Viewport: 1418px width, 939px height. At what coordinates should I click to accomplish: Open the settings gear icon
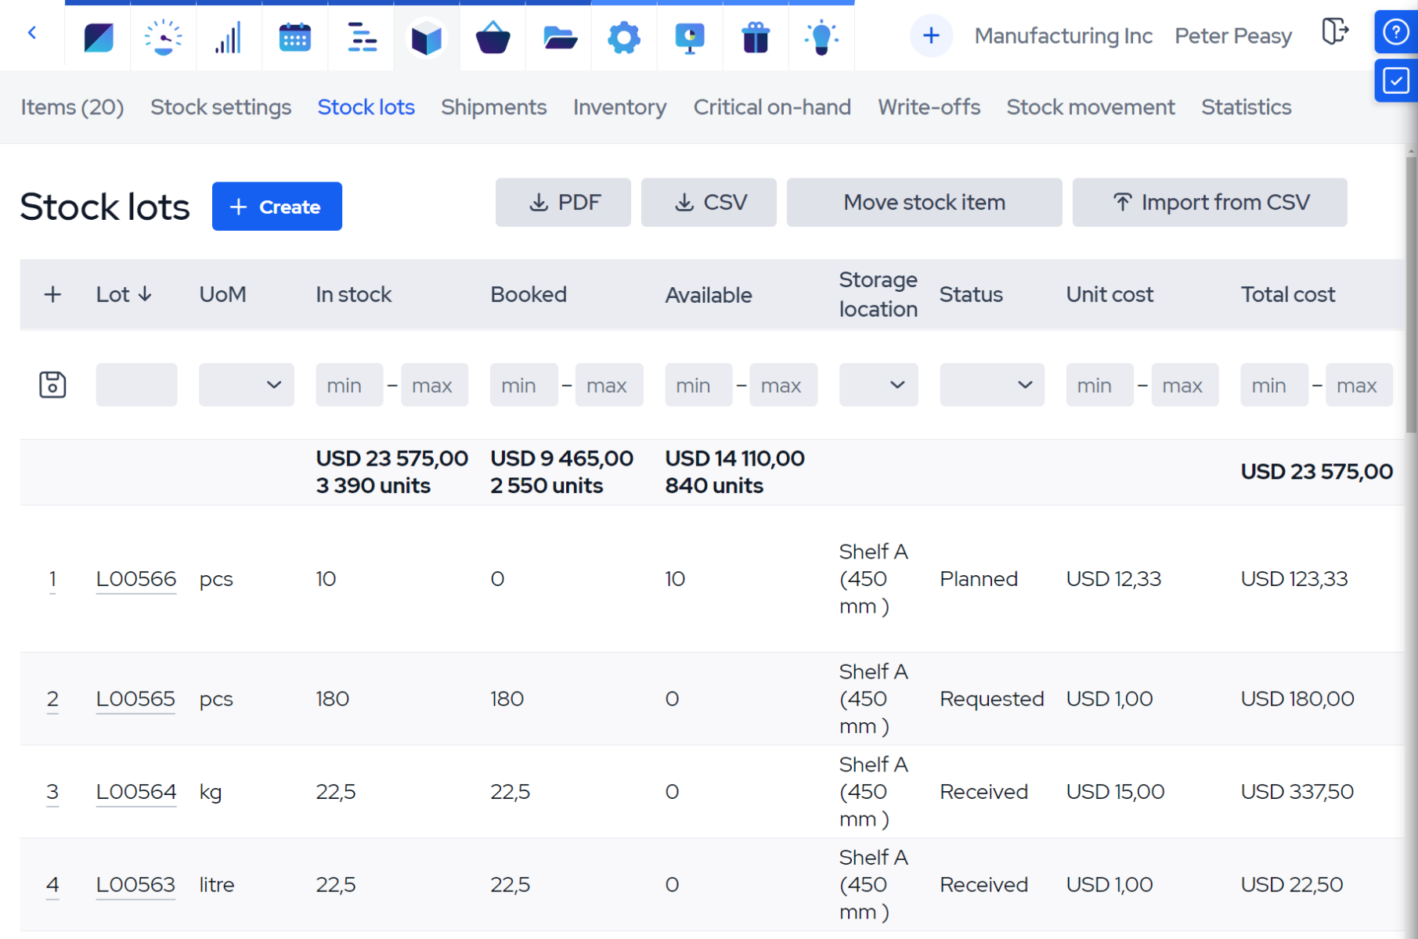pyautogui.click(x=623, y=36)
